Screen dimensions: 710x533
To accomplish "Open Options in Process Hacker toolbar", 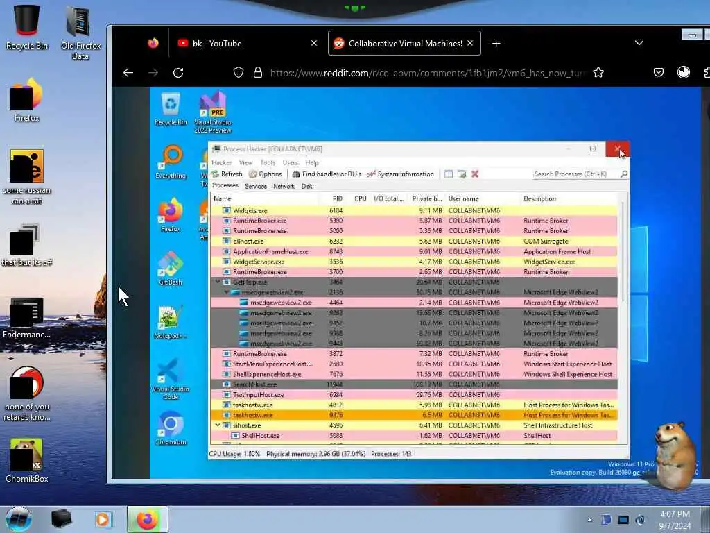I will (x=266, y=174).
